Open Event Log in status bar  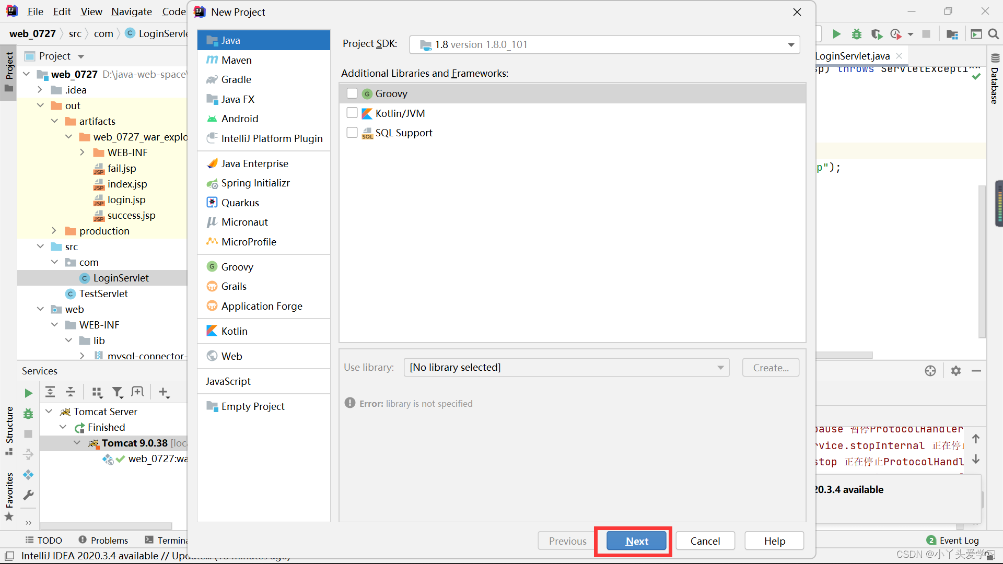953,540
